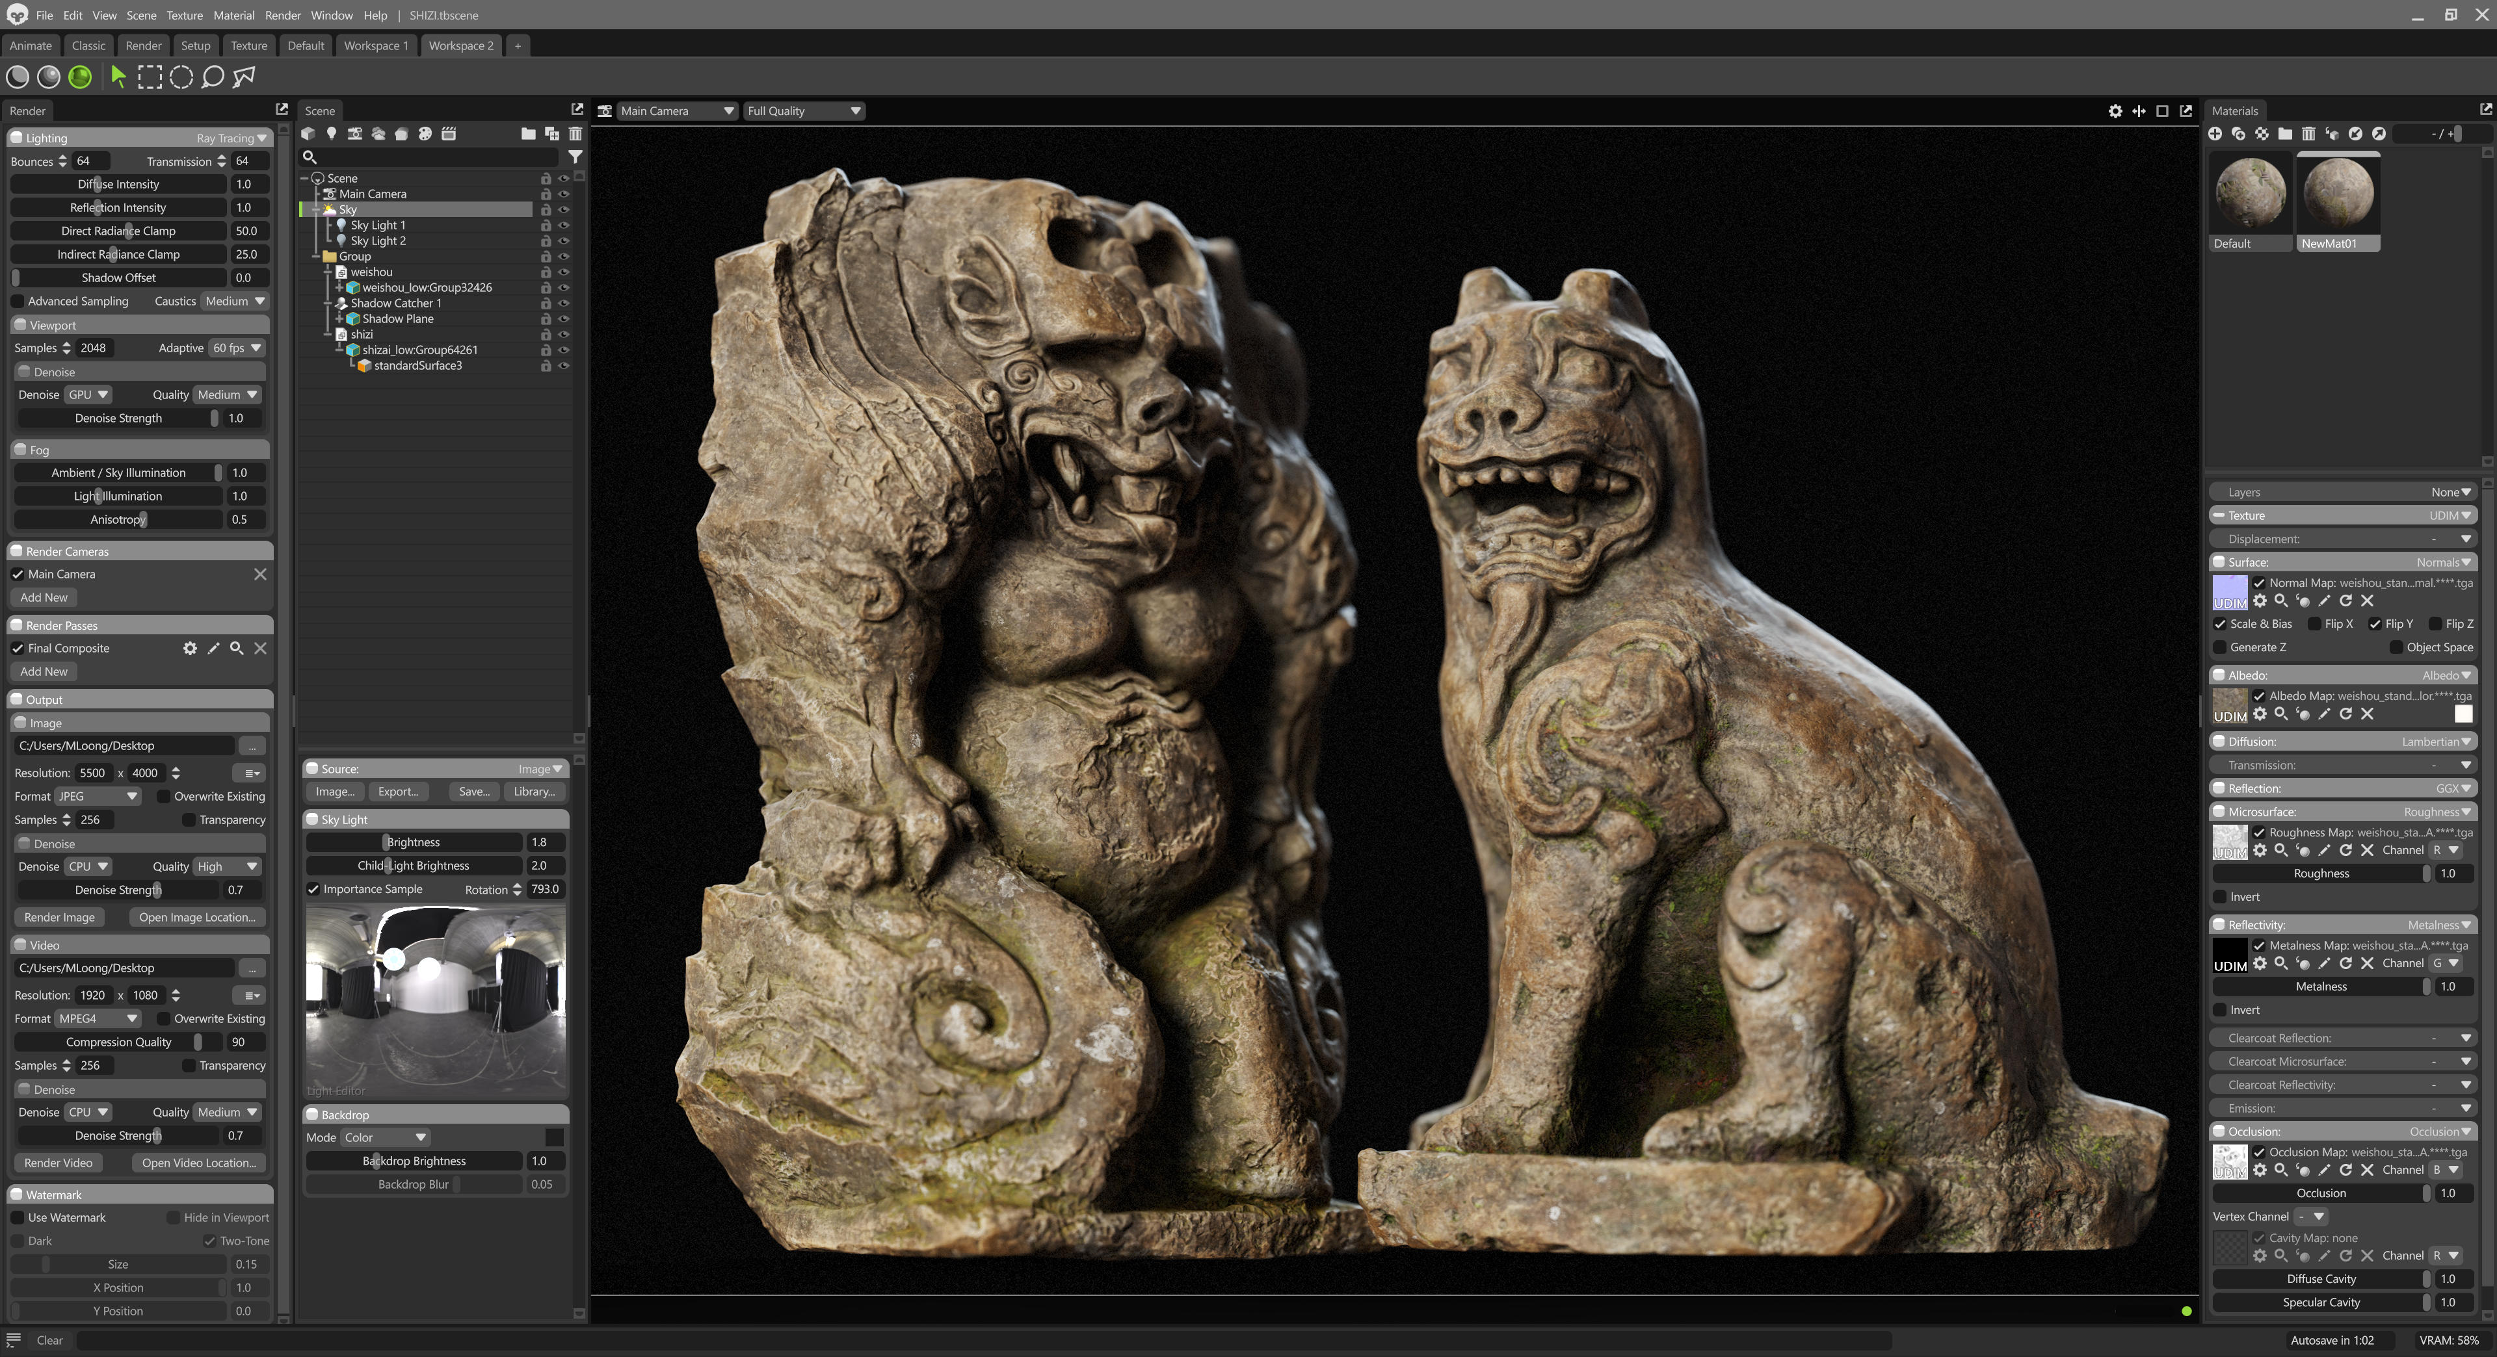Click Open Video Location button

[199, 1163]
